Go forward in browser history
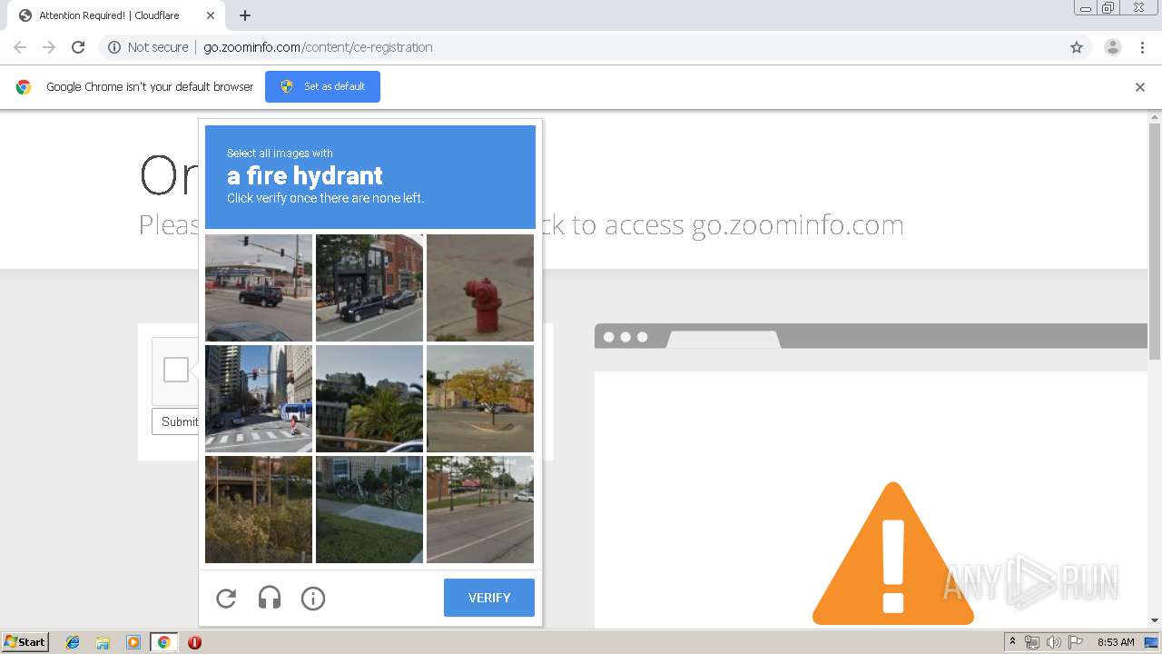Image resolution: width=1162 pixels, height=654 pixels. (x=49, y=47)
